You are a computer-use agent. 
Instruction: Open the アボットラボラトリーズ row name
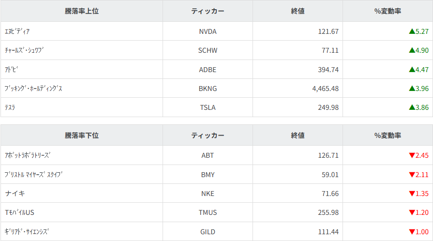click(x=28, y=155)
